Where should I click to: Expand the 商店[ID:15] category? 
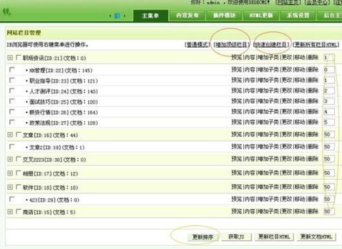(10, 211)
